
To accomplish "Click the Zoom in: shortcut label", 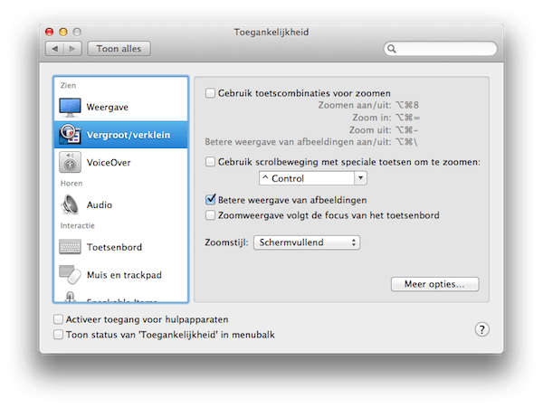I will tap(372, 118).
